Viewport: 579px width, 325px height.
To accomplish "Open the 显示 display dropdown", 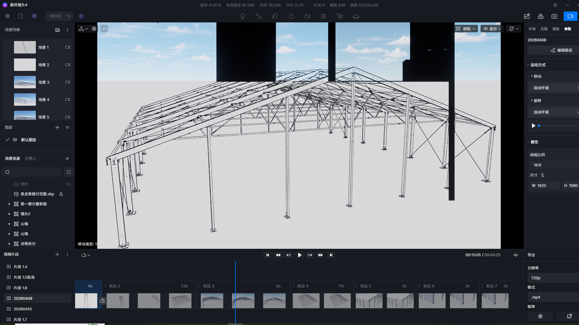I will click(x=492, y=29).
